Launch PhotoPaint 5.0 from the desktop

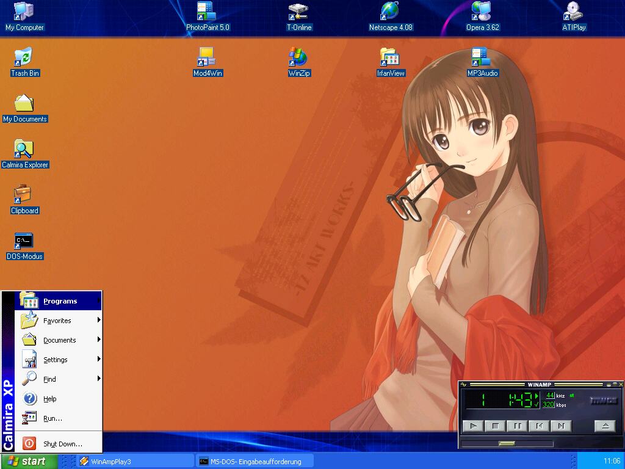(x=208, y=16)
